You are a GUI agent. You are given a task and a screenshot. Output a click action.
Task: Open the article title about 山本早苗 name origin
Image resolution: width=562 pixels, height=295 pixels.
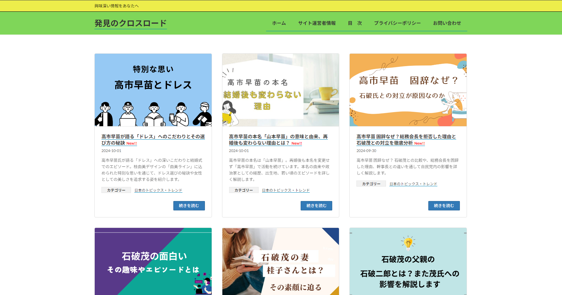tap(278, 140)
